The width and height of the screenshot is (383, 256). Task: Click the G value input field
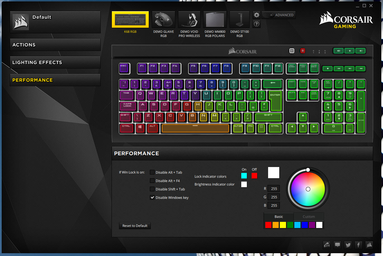pos(274,197)
